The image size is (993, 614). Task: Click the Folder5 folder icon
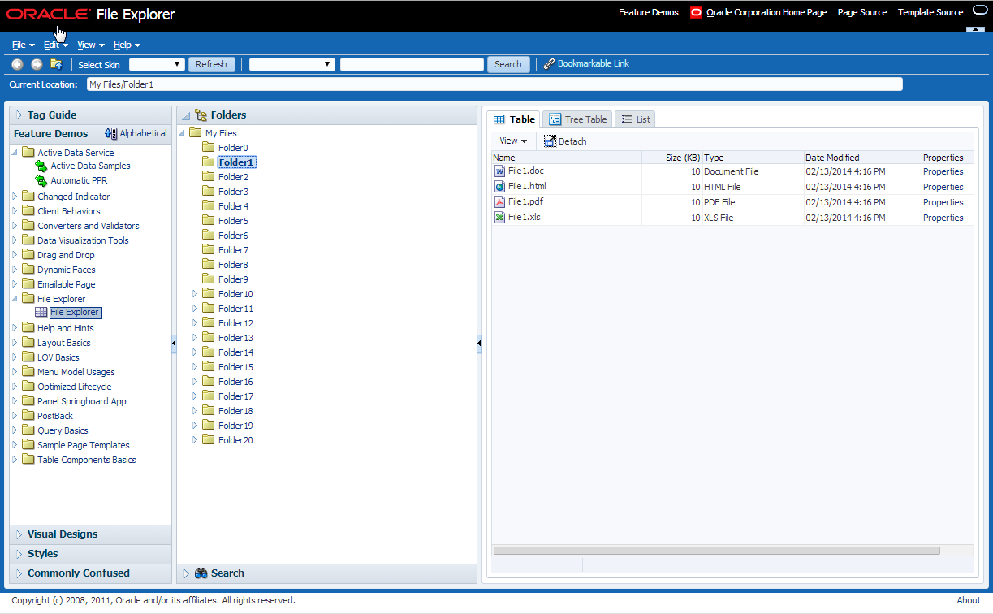click(x=209, y=221)
